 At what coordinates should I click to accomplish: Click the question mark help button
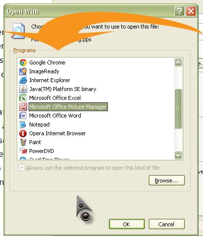coord(179,11)
